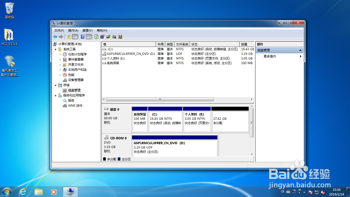Click the blue Back arrow in toolbar
The image size is (350, 197).
pyautogui.click(x=55, y=37)
